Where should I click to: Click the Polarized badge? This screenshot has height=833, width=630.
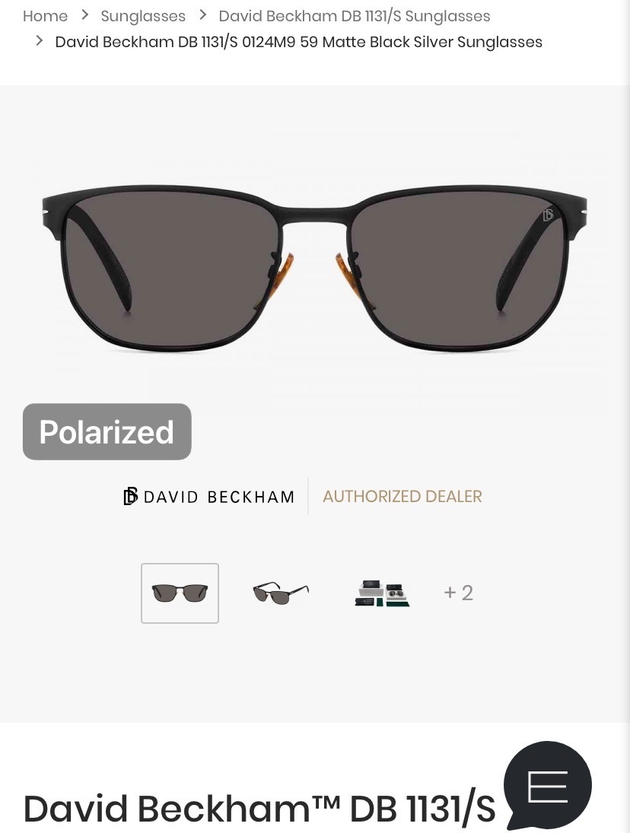click(107, 431)
